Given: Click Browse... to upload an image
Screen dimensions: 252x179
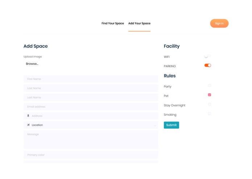Looking at the screenshot, I should coord(32,64).
